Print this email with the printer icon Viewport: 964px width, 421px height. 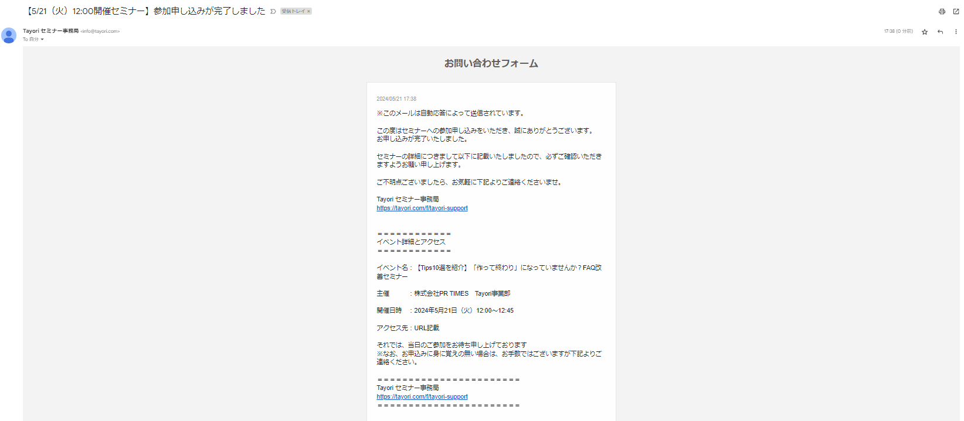point(942,12)
